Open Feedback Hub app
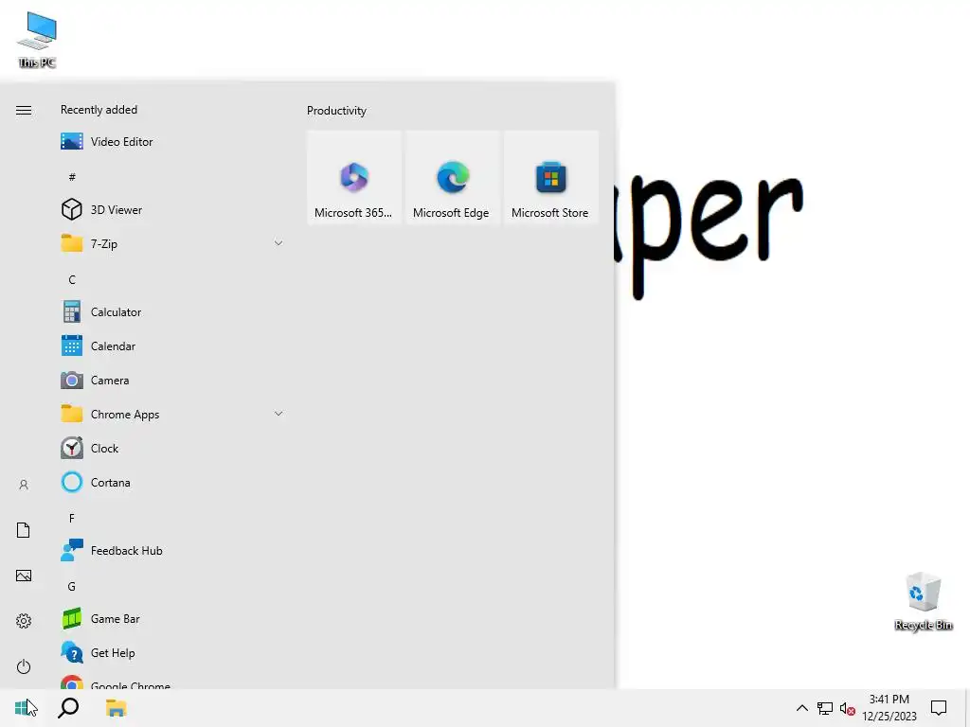Viewport: 970px width, 727px height. coord(171,550)
